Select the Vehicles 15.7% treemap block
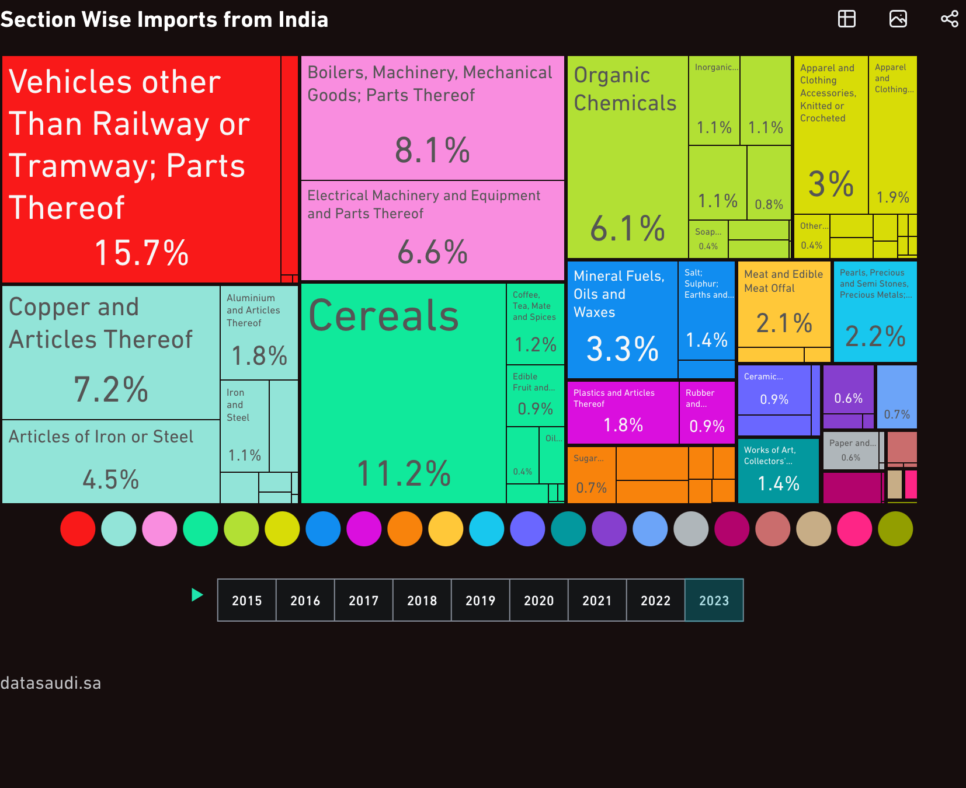966x788 pixels. point(141,169)
